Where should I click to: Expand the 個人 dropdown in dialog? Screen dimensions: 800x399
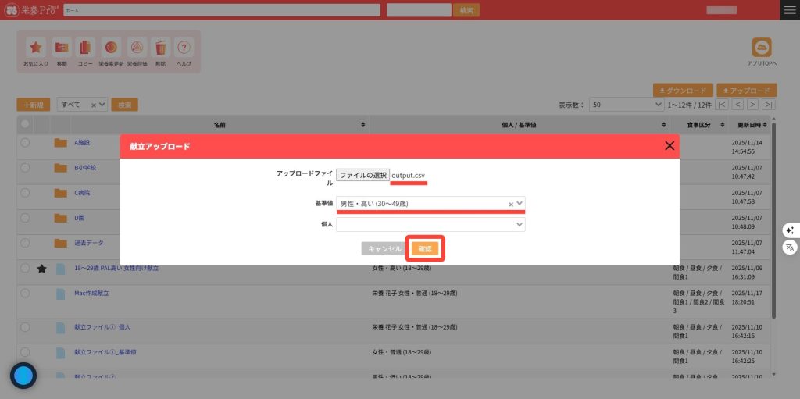pyautogui.click(x=520, y=225)
